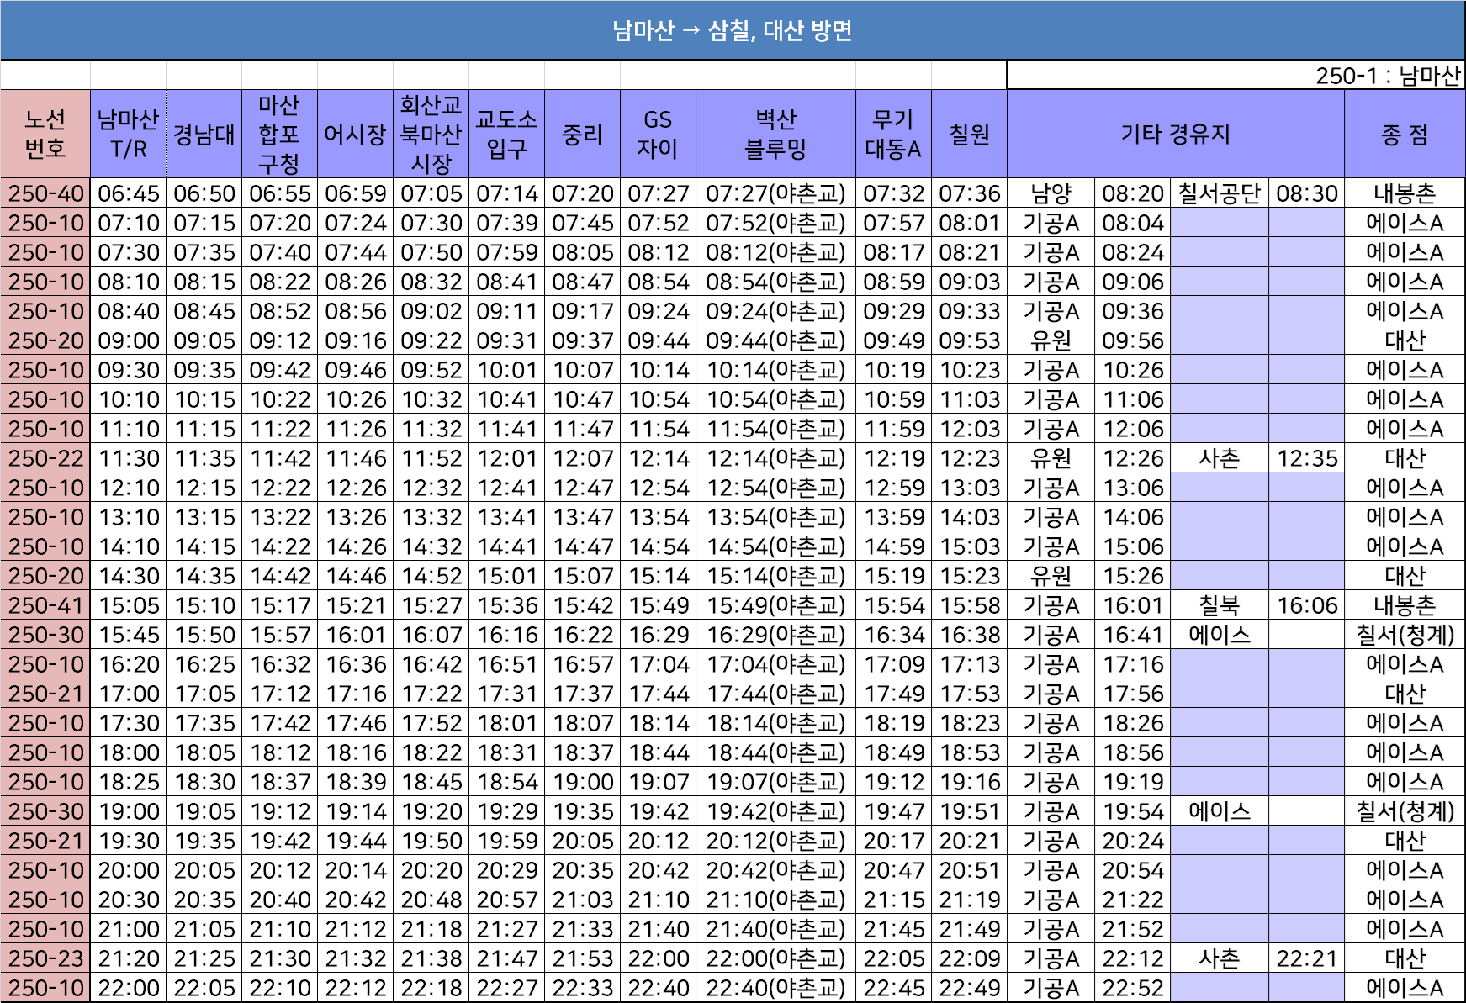Click the '16:01' time cell
1466x1003 pixels.
pos(1133,605)
